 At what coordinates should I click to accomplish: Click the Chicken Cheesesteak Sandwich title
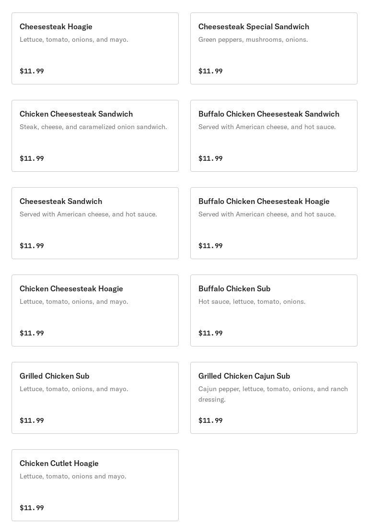[76, 114]
